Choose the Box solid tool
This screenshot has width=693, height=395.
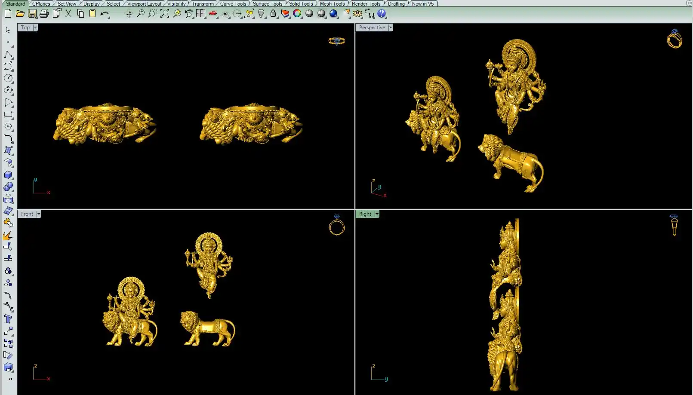(x=8, y=175)
